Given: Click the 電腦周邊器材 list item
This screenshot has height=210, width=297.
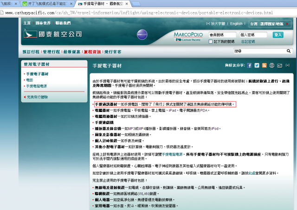Looking at the screenshot, I should pos(123,117).
